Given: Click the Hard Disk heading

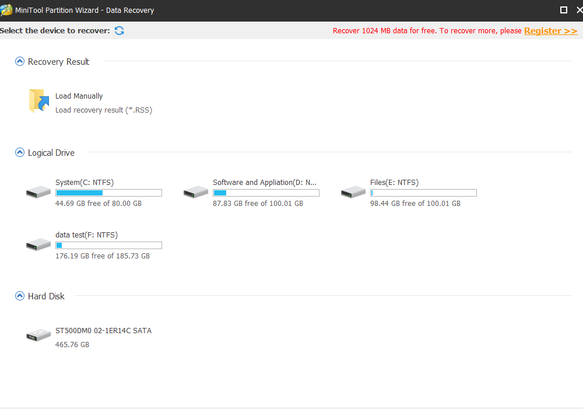Looking at the screenshot, I should [46, 296].
